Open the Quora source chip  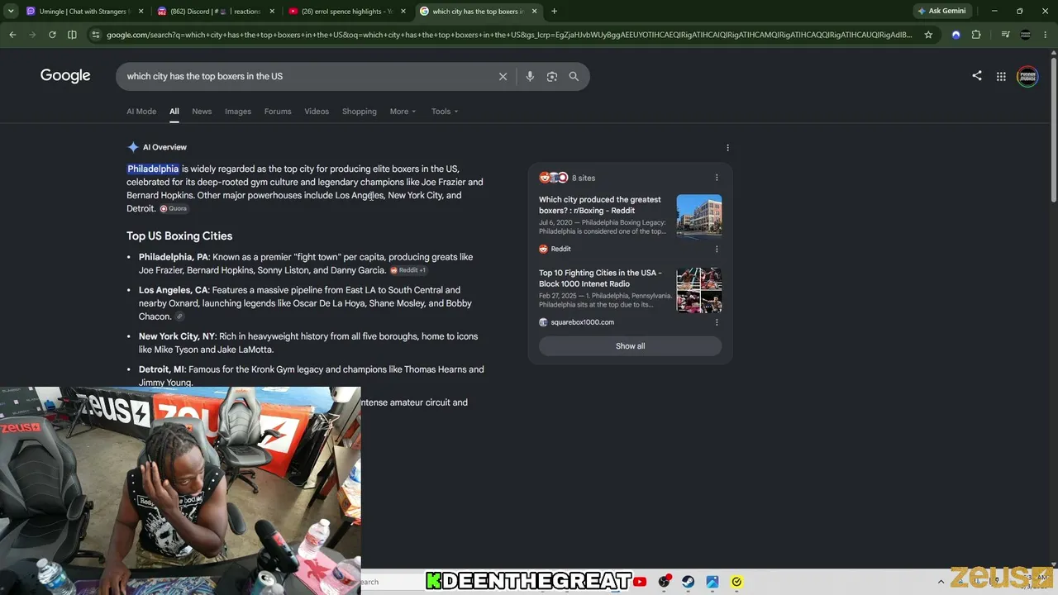coord(174,209)
